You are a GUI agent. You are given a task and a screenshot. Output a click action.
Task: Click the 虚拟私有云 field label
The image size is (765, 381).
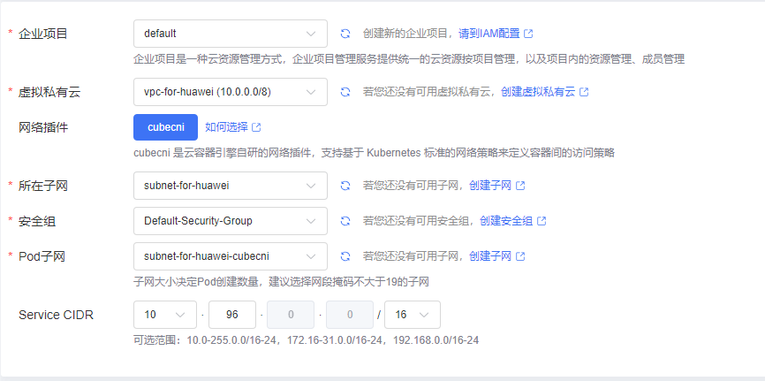(49, 92)
